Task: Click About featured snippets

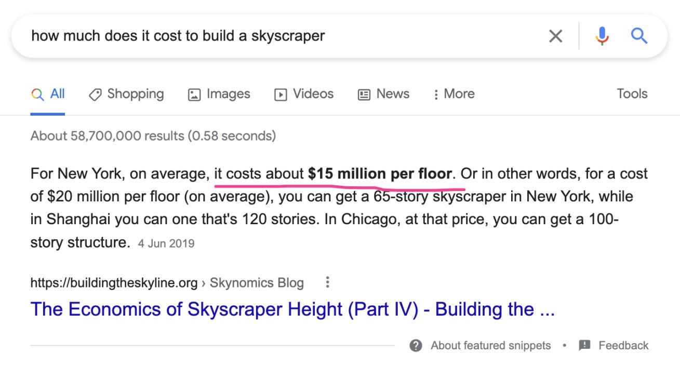Action: pos(490,345)
